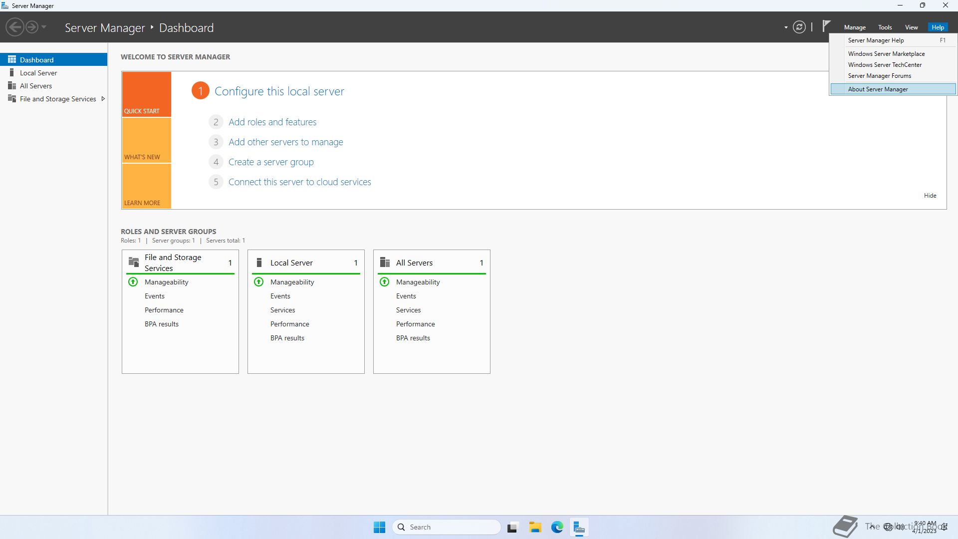Click Server Manager taskbar icon

tap(579, 527)
